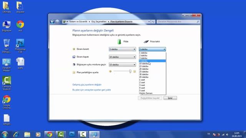246x138 pixels.
Task: Click restore default plan settings link
Action: click(91, 90)
